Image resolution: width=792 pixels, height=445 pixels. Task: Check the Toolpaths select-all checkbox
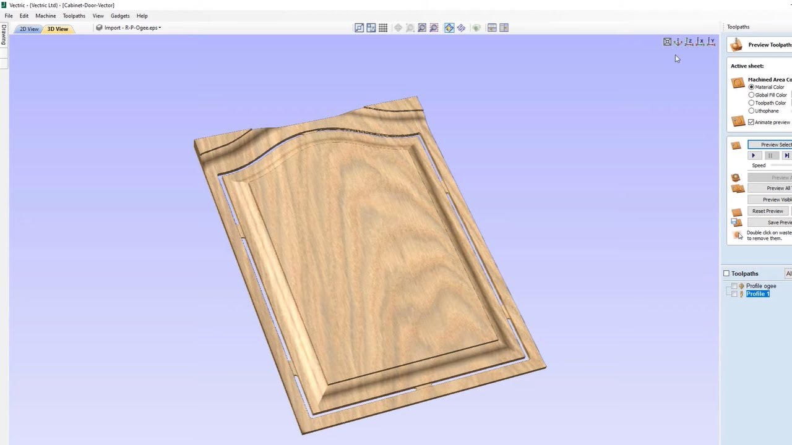tap(726, 274)
